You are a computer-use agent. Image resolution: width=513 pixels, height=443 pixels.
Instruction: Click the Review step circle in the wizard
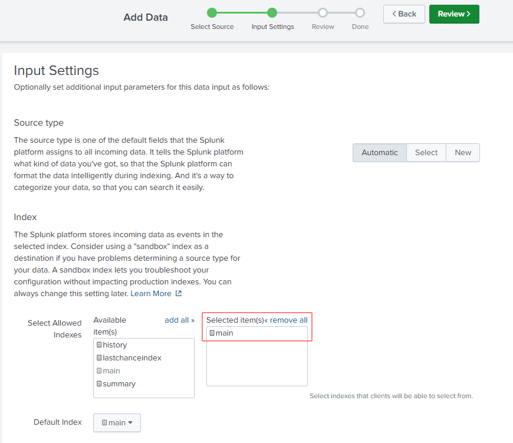point(323,13)
